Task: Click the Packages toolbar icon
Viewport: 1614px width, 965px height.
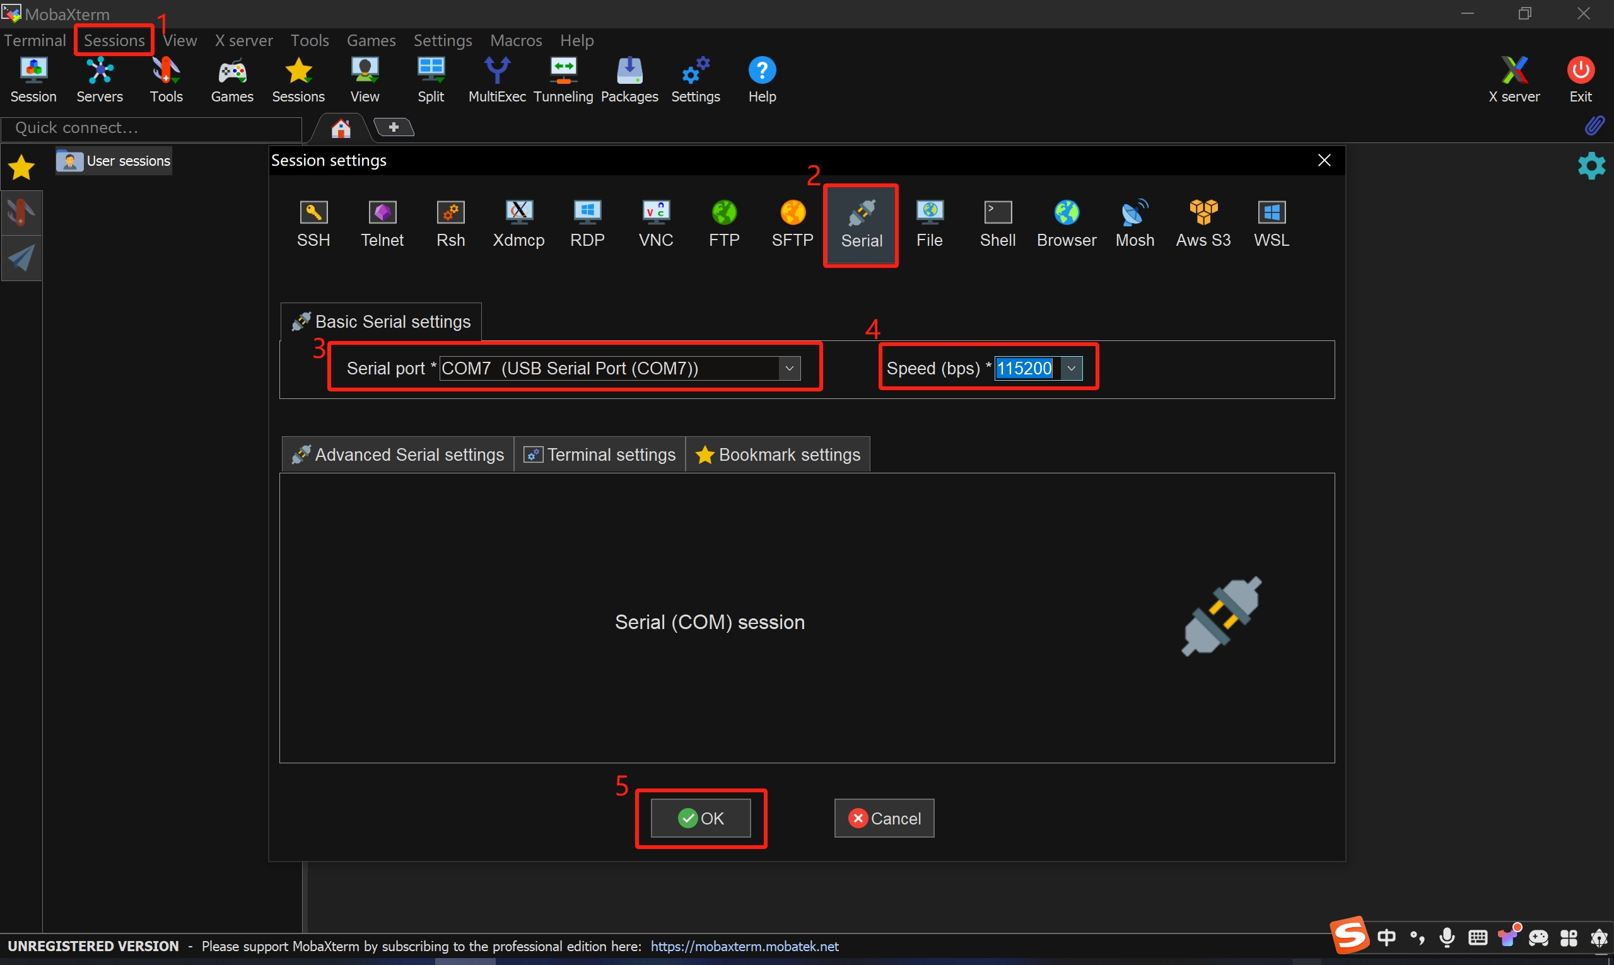Action: point(629,80)
